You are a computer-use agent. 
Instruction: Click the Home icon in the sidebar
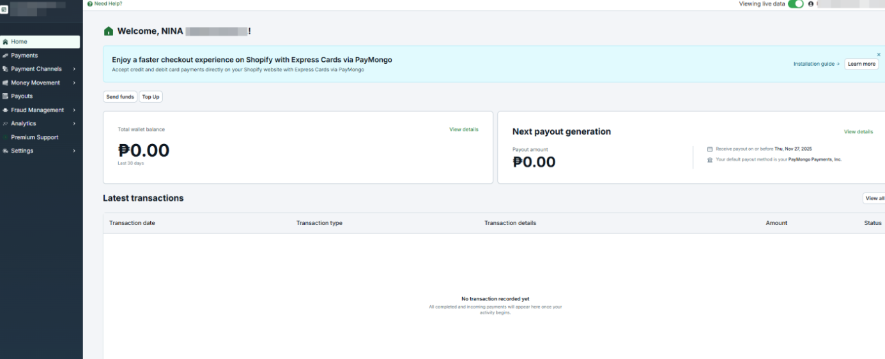5,42
